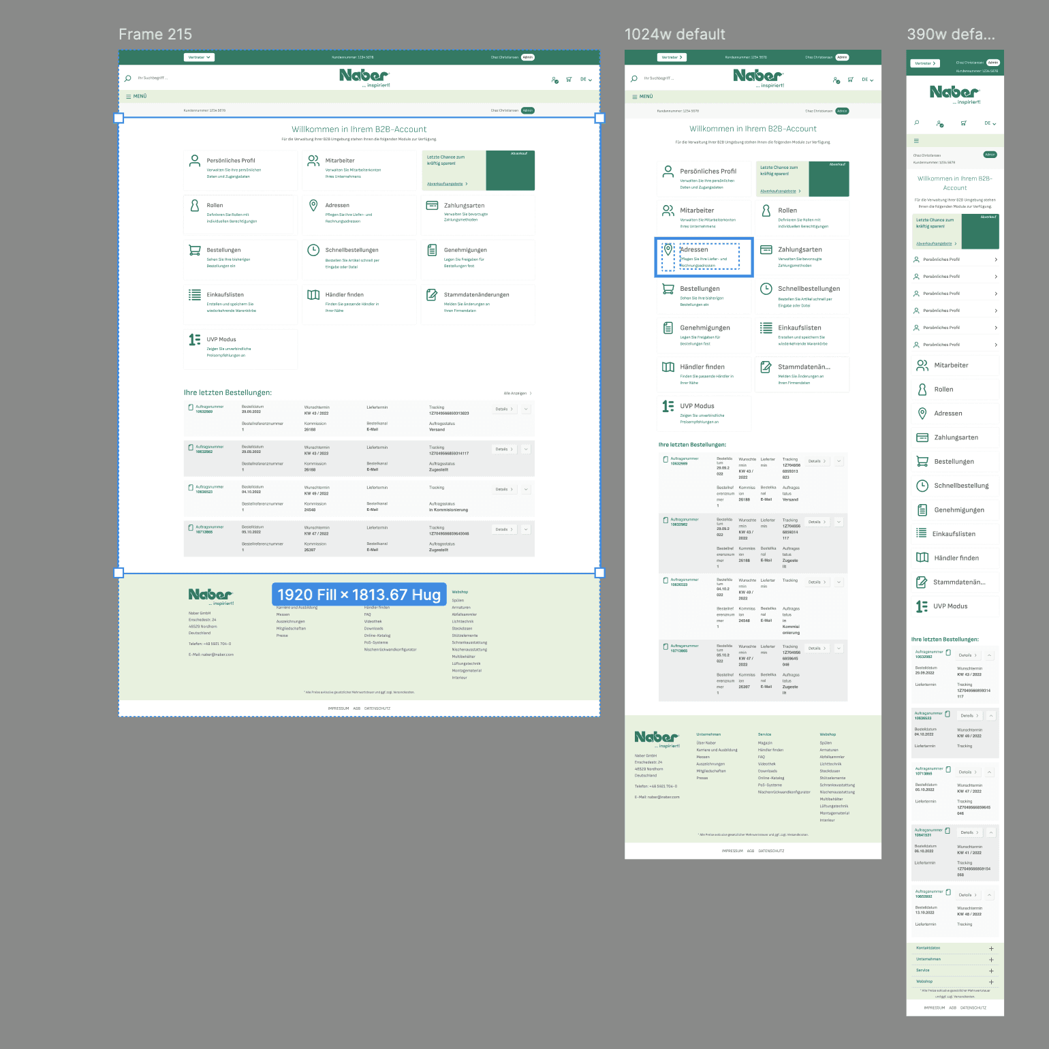Click the search icon in Frame 215
Screen dimensions: 1049x1049
[x=127, y=79]
